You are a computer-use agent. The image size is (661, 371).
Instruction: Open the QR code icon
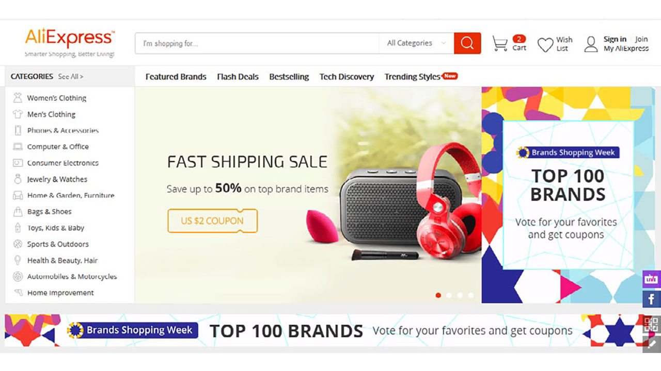[x=651, y=325]
